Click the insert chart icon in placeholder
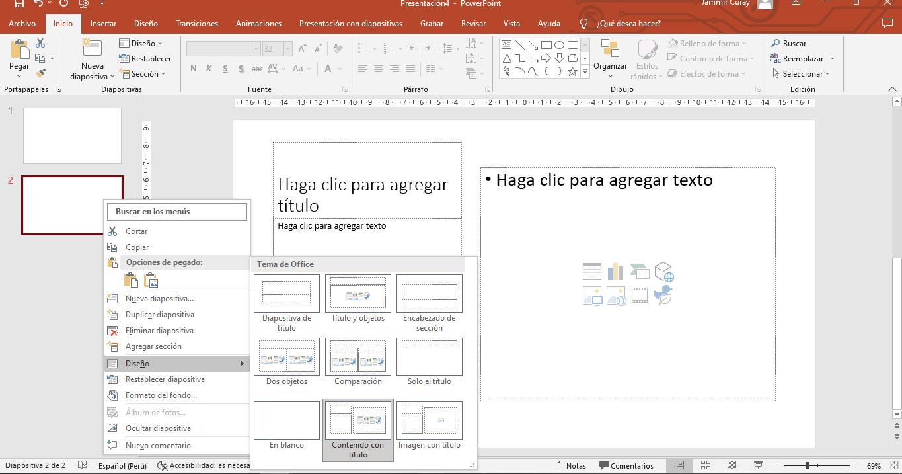The image size is (902, 474). point(615,272)
